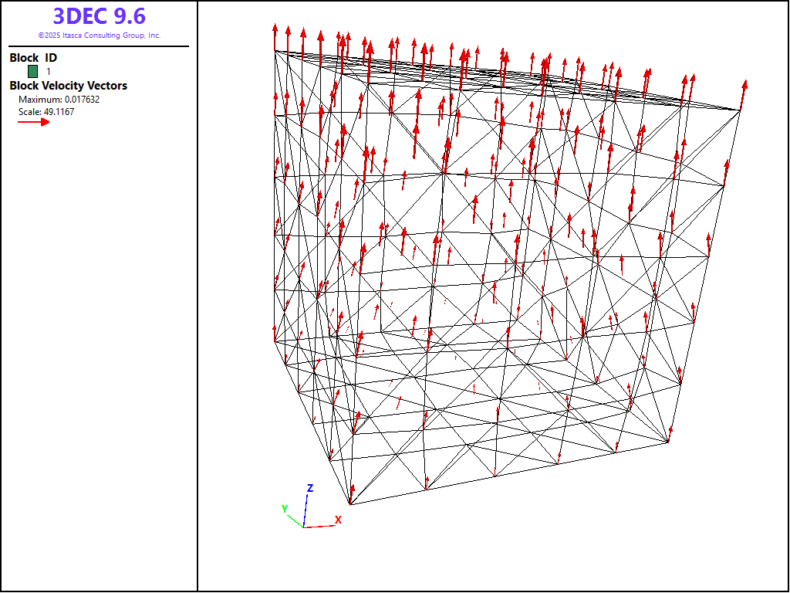The width and height of the screenshot is (790, 593).
Task: Click the green color swatch for block 1
Action: pos(32,71)
